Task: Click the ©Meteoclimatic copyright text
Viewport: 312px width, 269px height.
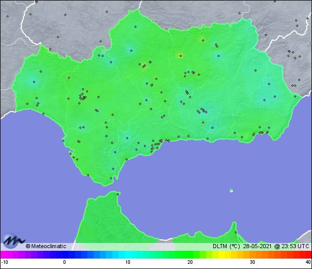Action: click(x=46, y=246)
